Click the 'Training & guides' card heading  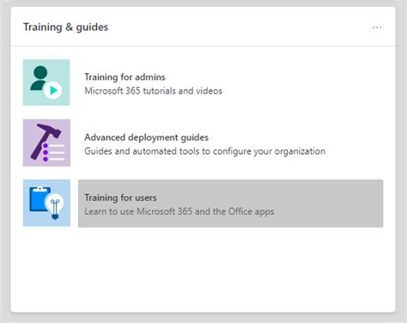[x=66, y=27]
